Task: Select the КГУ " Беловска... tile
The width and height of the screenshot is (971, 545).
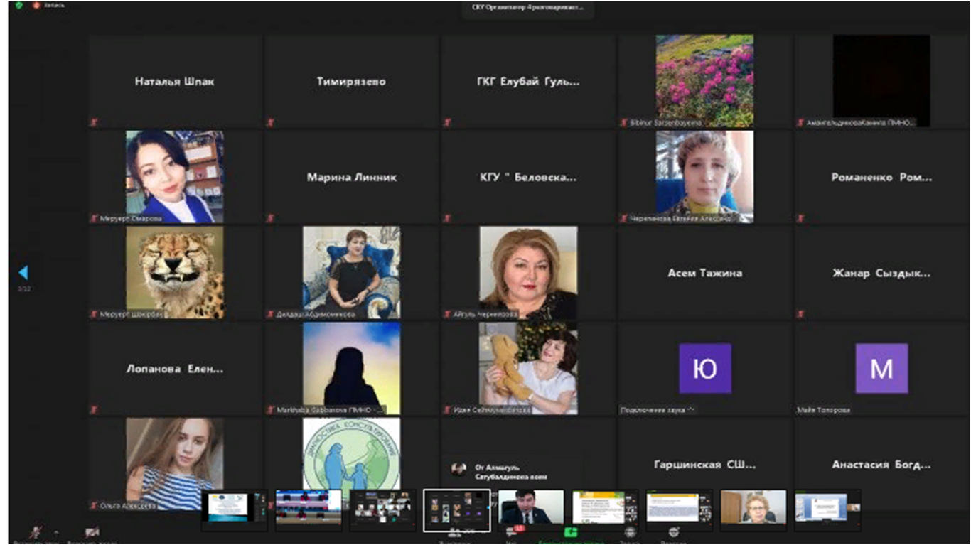Action: click(x=528, y=177)
